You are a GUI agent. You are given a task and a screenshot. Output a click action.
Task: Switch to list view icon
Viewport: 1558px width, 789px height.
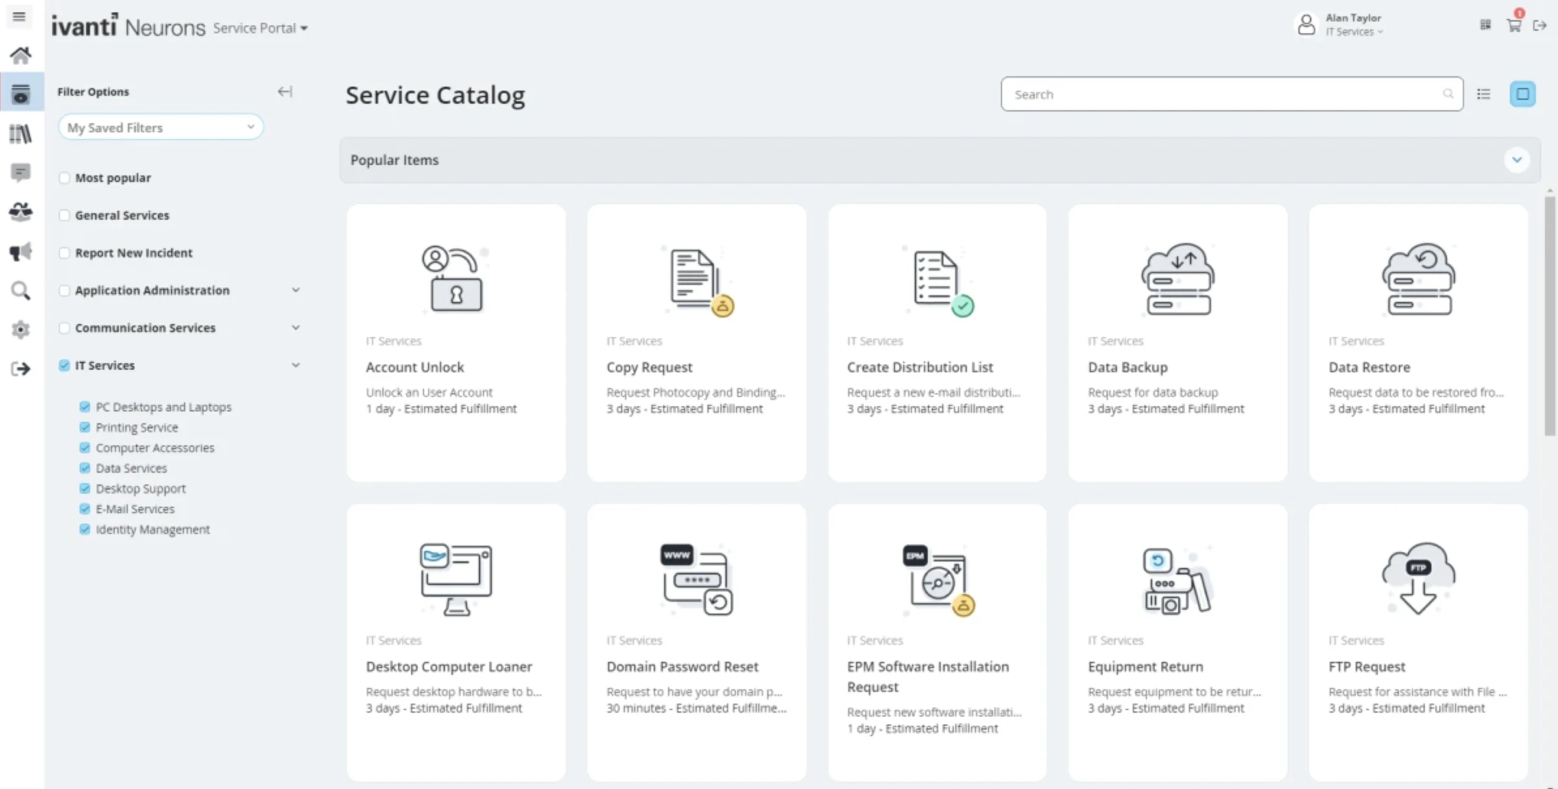[x=1484, y=94]
